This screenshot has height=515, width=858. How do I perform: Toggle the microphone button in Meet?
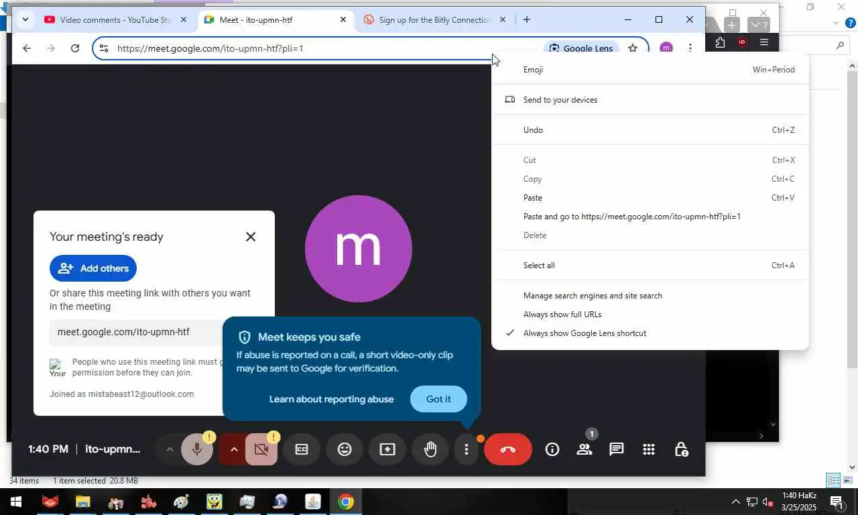coord(196,449)
